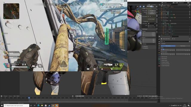Switch perspective/orthographic view gizmo icon
The height and width of the screenshot is (107, 191).
[x=140, y=22]
